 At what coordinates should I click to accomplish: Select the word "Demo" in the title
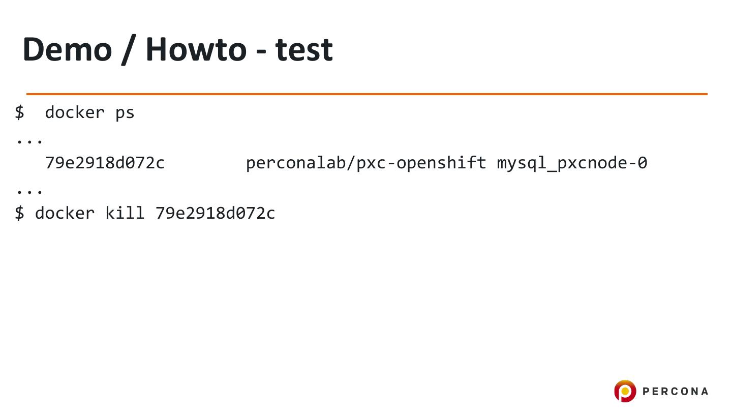pyautogui.click(x=67, y=49)
